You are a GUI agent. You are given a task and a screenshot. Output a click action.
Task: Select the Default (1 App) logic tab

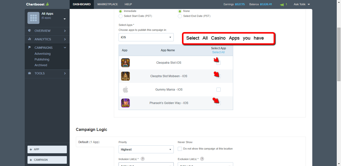(95, 142)
